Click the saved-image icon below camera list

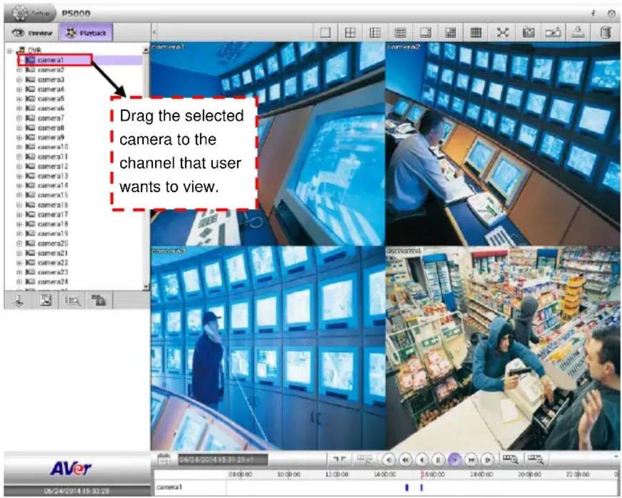45,300
